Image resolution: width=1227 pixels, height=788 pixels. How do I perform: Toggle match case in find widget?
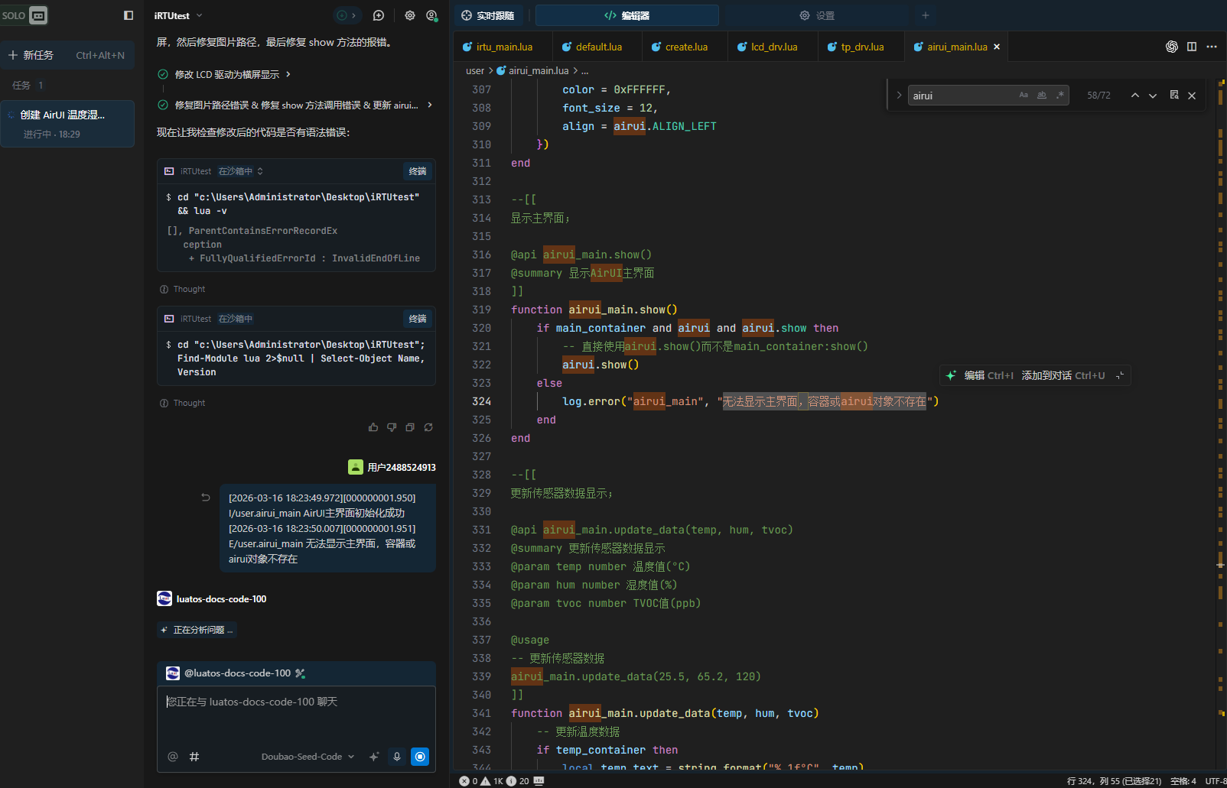pyautogui.click(x=1024, y=96)
